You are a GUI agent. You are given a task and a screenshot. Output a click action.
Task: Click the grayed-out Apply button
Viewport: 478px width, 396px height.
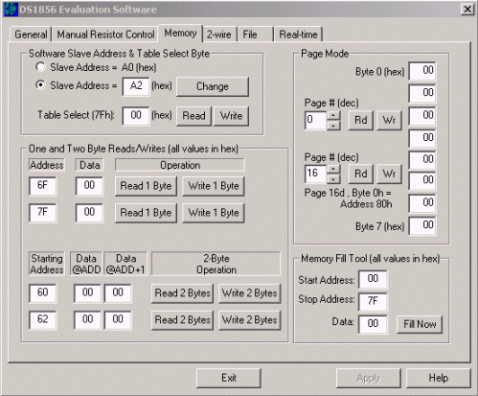click(x=369, y=378)
